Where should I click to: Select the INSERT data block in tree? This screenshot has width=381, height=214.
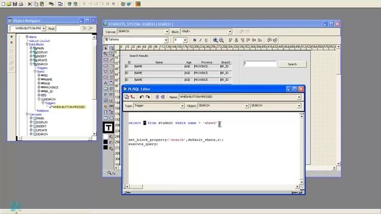click(x=42, y=56)
